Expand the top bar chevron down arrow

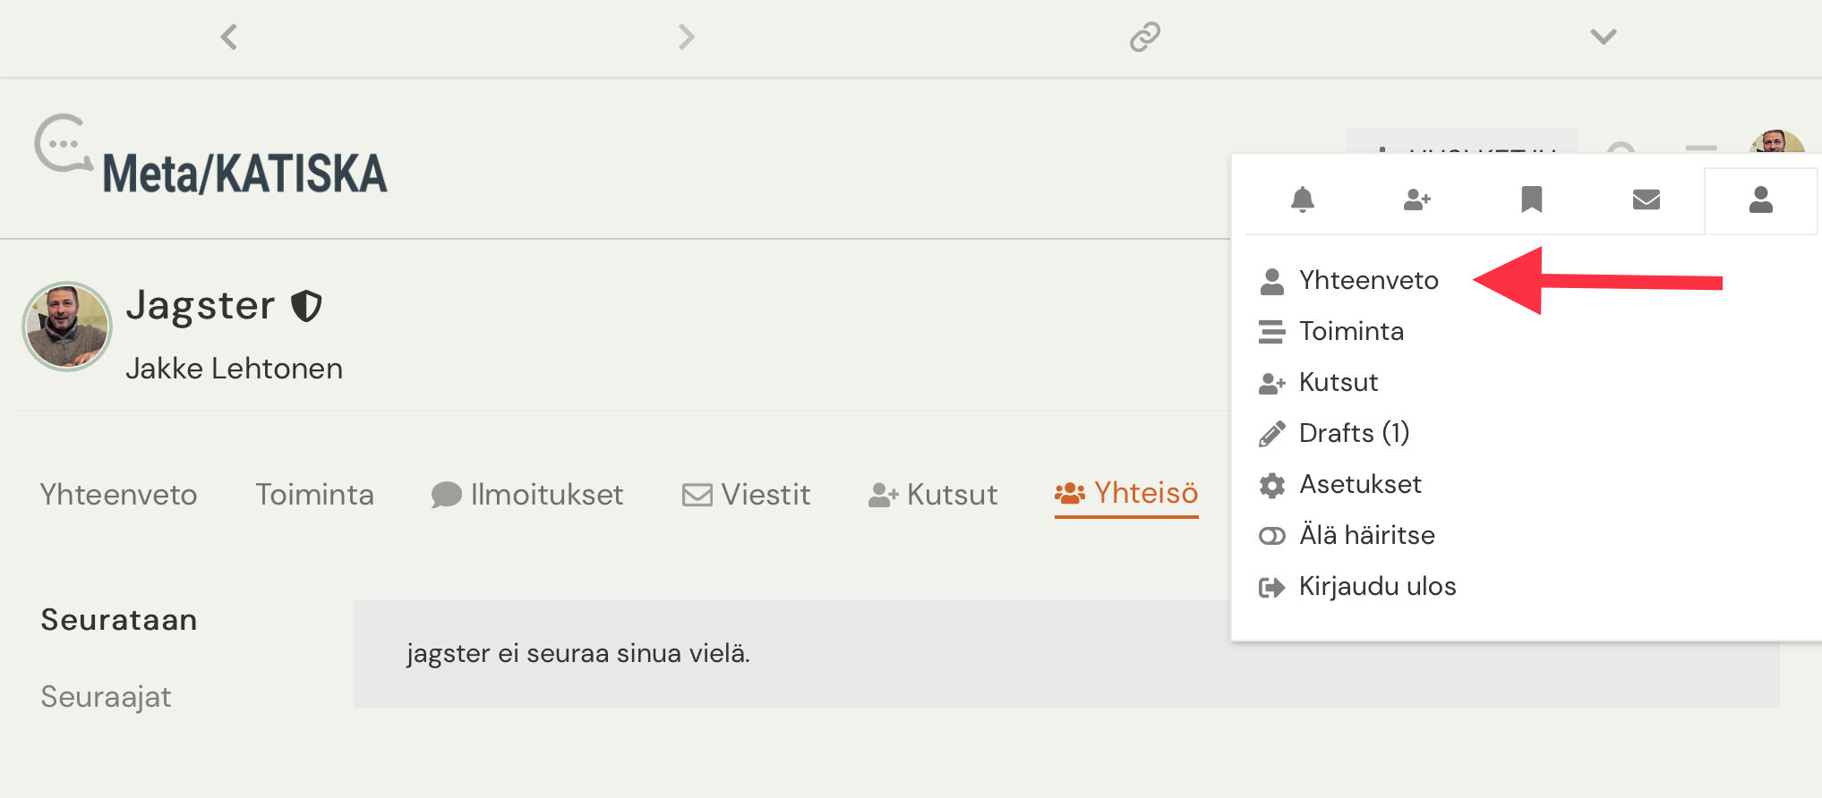[x=1603, y=37]
